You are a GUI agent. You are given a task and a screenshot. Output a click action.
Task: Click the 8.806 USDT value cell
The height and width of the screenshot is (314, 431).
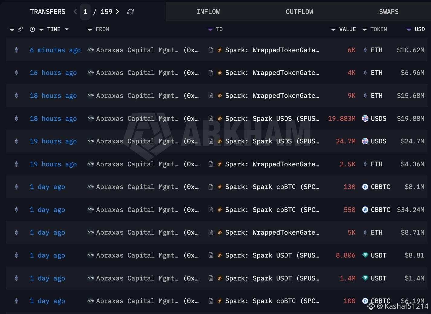[345, 255]
